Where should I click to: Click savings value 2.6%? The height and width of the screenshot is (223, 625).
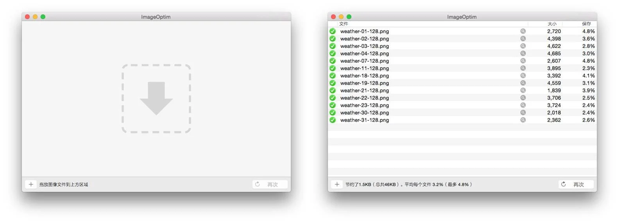tap(589, 120)
